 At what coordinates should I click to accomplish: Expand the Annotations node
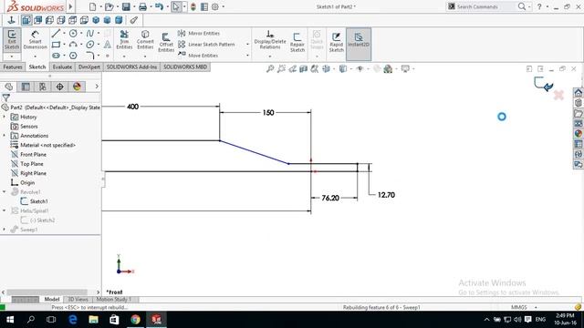[x=5, y=136]
